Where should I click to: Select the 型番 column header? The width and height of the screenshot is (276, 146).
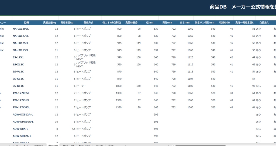pos(26,23)
